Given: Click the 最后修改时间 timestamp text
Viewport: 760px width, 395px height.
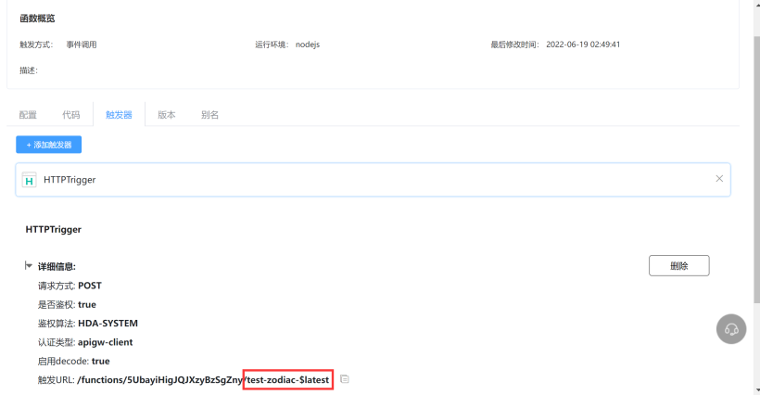Looking at the screenshot, I should click(583, 45).
